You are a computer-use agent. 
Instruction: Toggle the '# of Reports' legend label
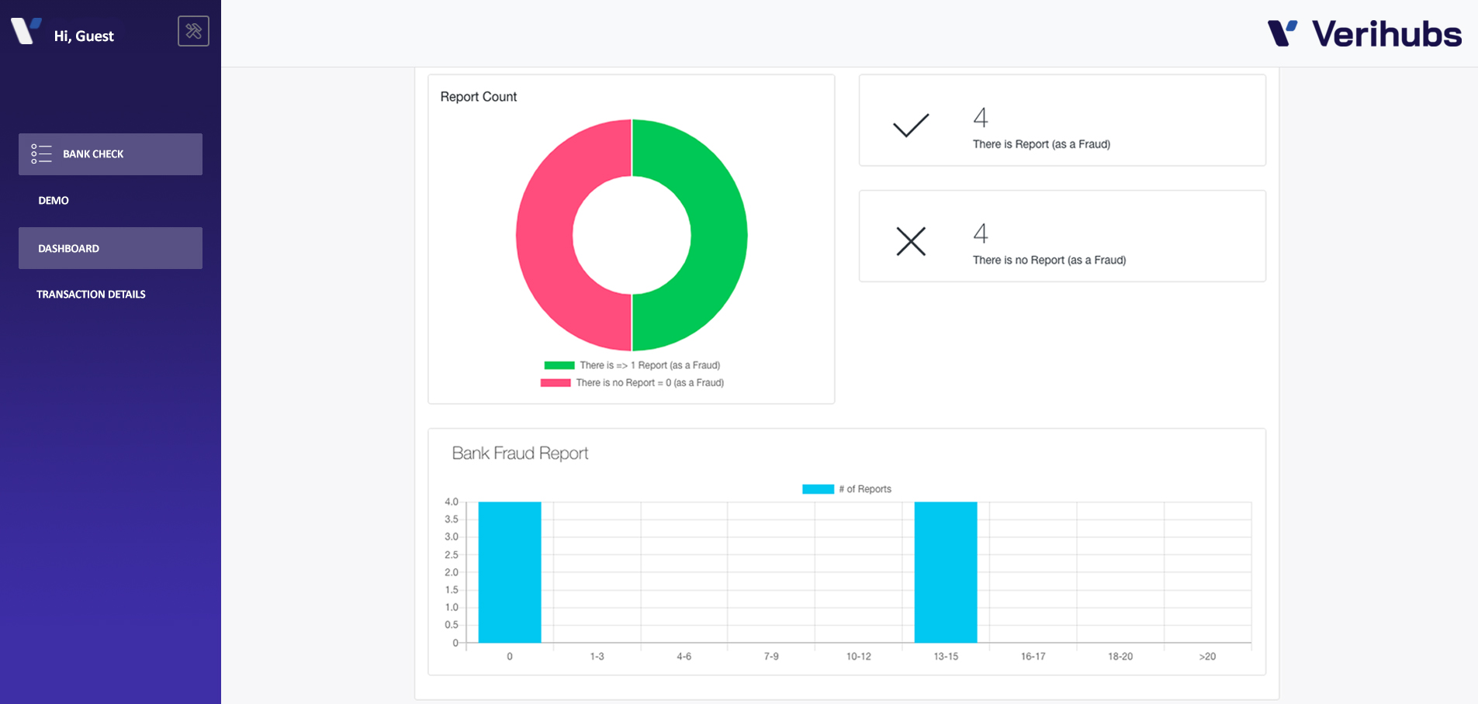click(865, 489)
